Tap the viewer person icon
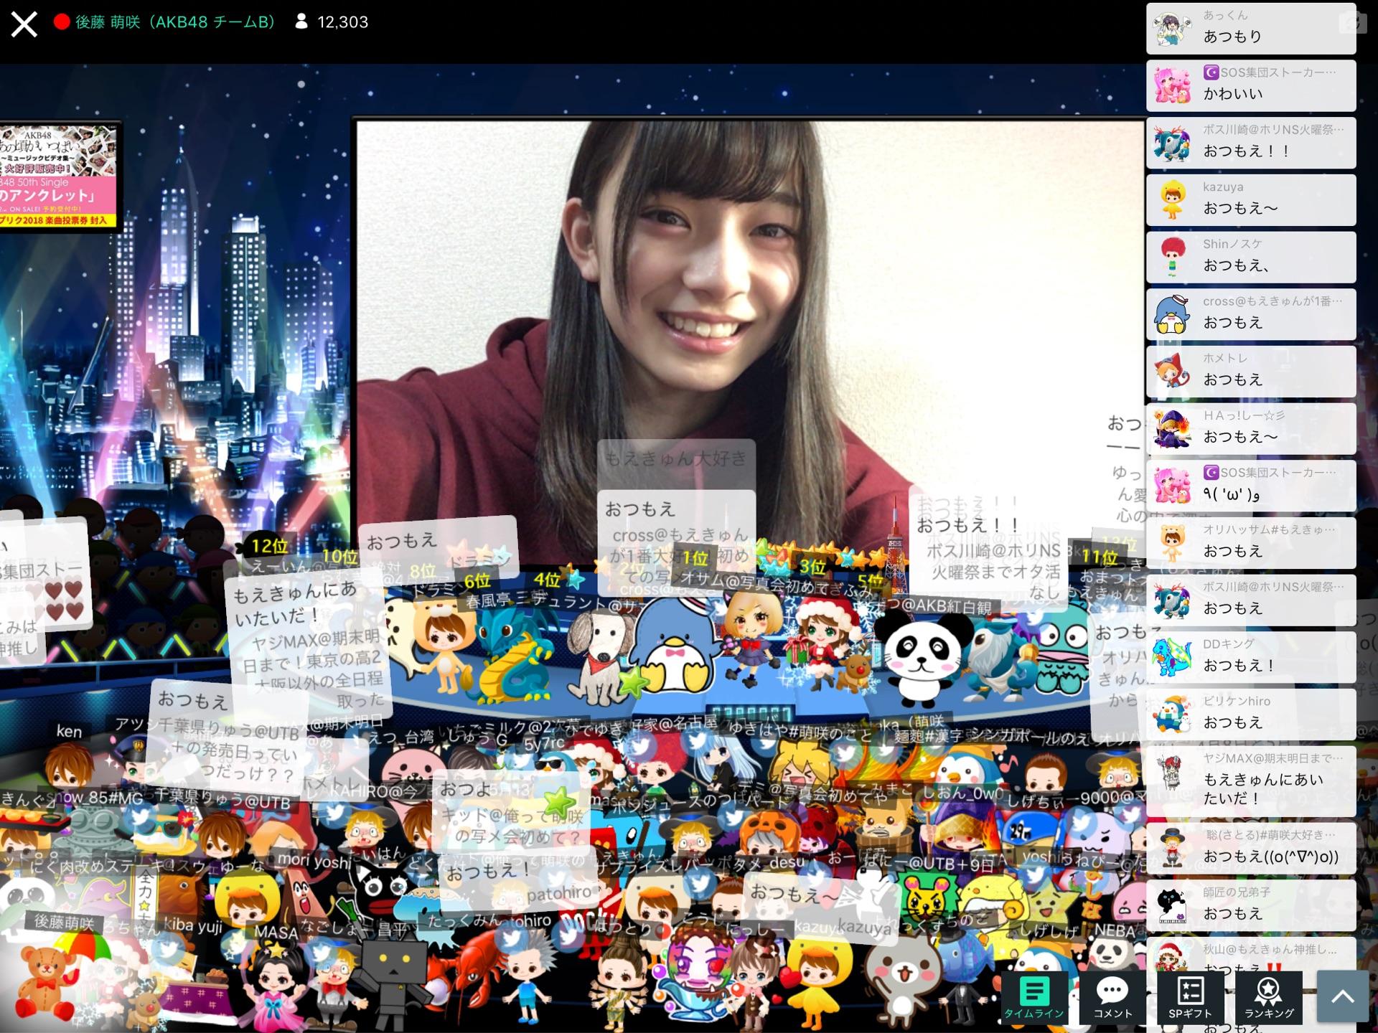This screenshot has height=1033, width=1378. [x=301, y=22]
